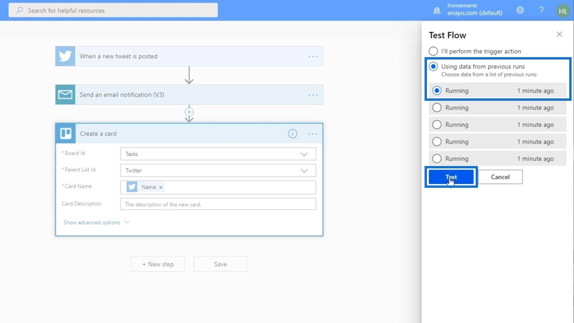574x323 pixels.
Task: Click inside the Card Name field
Action: coord(218,187)
